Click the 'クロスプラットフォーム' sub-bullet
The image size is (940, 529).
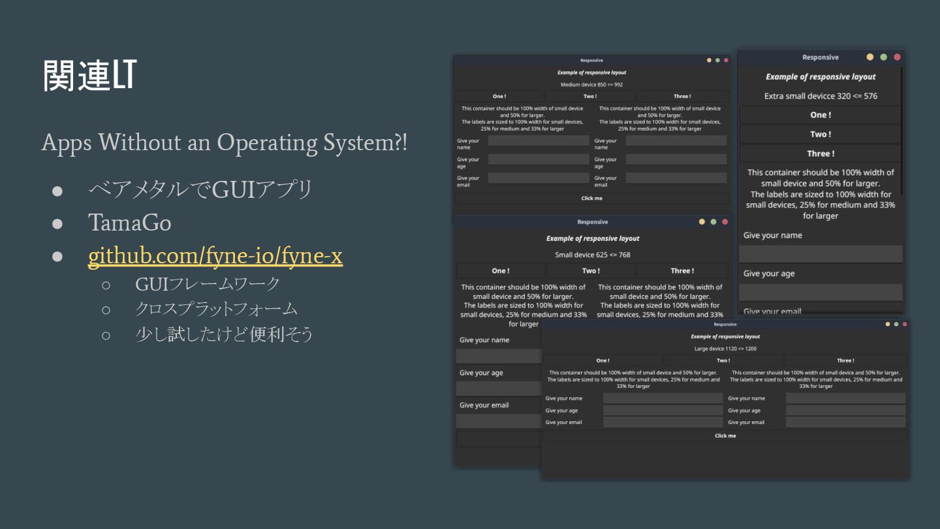tap(216, 309)
